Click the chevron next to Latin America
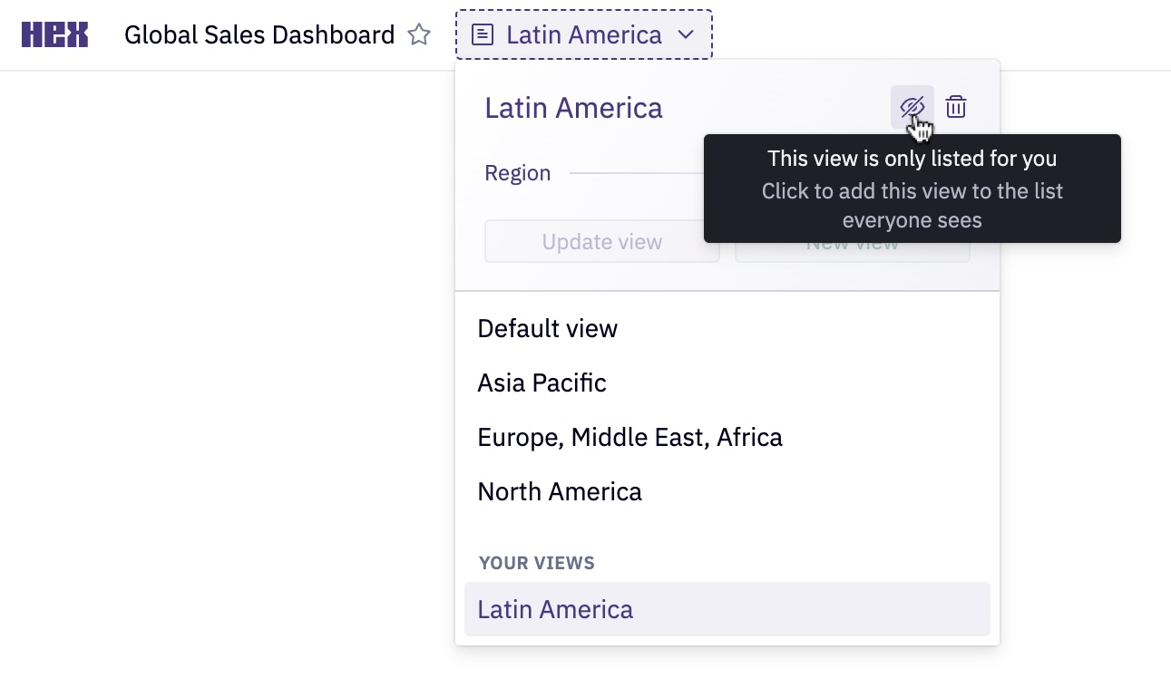This screenshot has width=1171, height=678. 687,34
